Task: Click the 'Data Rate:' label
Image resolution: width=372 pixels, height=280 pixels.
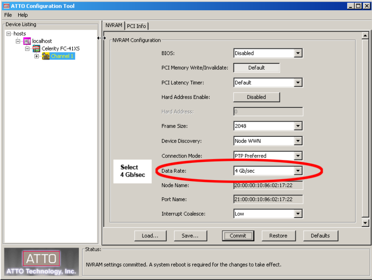Action: (x=174, y=171)
